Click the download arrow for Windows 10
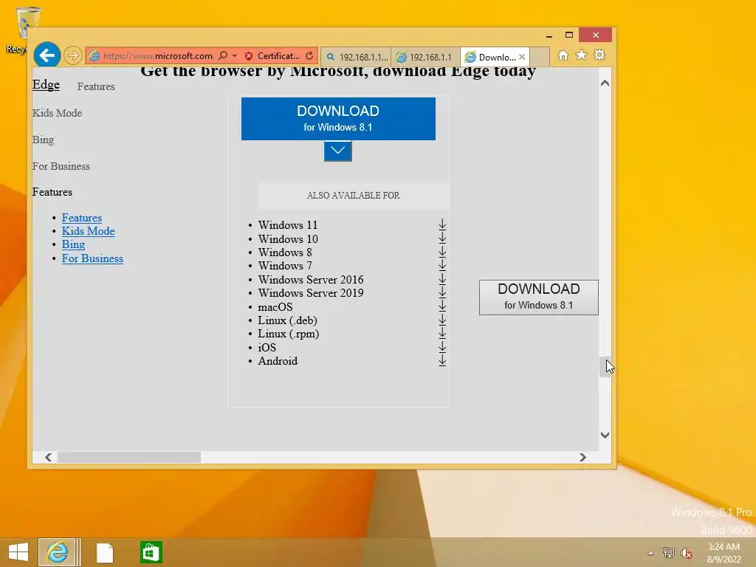This screenshot has width=756, height=567. [x=442, y=238]
